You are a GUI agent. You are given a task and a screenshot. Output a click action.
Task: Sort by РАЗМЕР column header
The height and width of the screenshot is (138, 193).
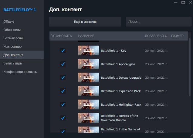(x=177, y=36)
